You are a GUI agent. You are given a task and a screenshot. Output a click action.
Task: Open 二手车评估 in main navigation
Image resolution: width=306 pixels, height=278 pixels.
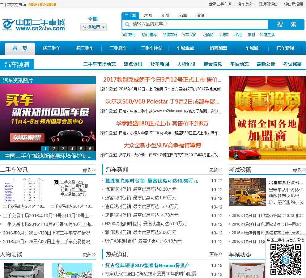152,48
